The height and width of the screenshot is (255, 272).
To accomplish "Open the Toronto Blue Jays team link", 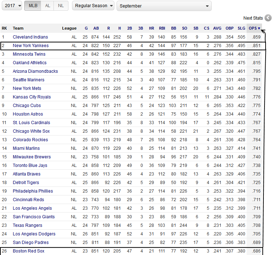I will pyautogui.click(x=30, y=165).
